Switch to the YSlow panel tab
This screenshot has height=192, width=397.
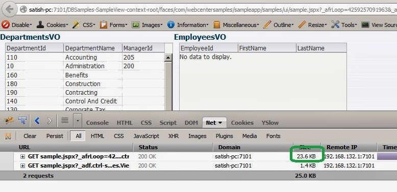pyautogui.click(x=270, y=123)
